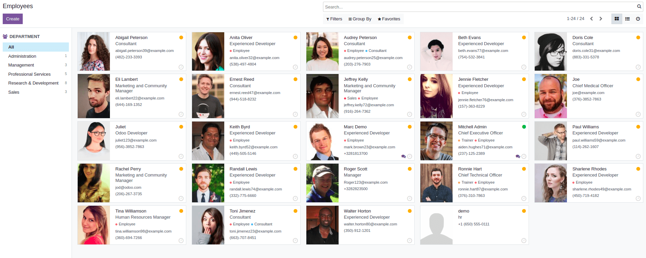Open Anita Oliver's email link

pos(254,58)
